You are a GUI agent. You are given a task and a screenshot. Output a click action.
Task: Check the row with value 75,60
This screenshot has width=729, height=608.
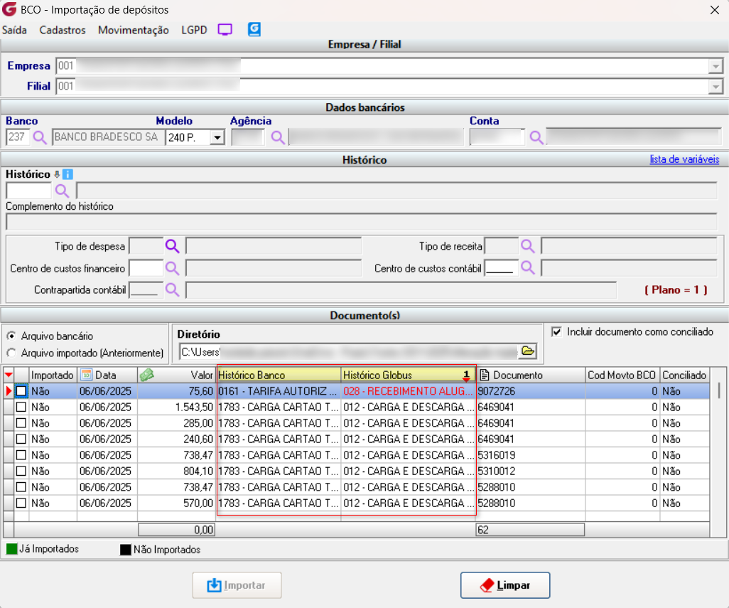[x=21, y=391]
